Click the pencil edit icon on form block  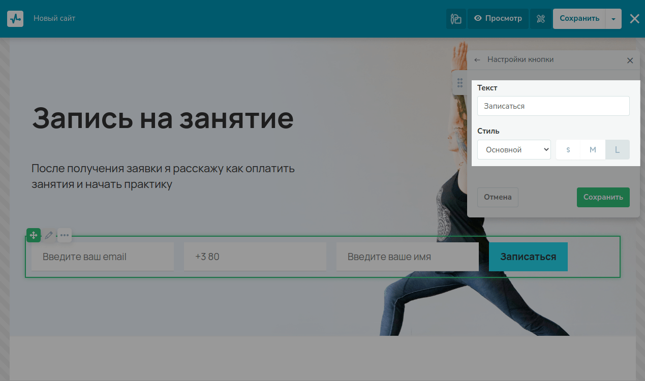point(49,235)
